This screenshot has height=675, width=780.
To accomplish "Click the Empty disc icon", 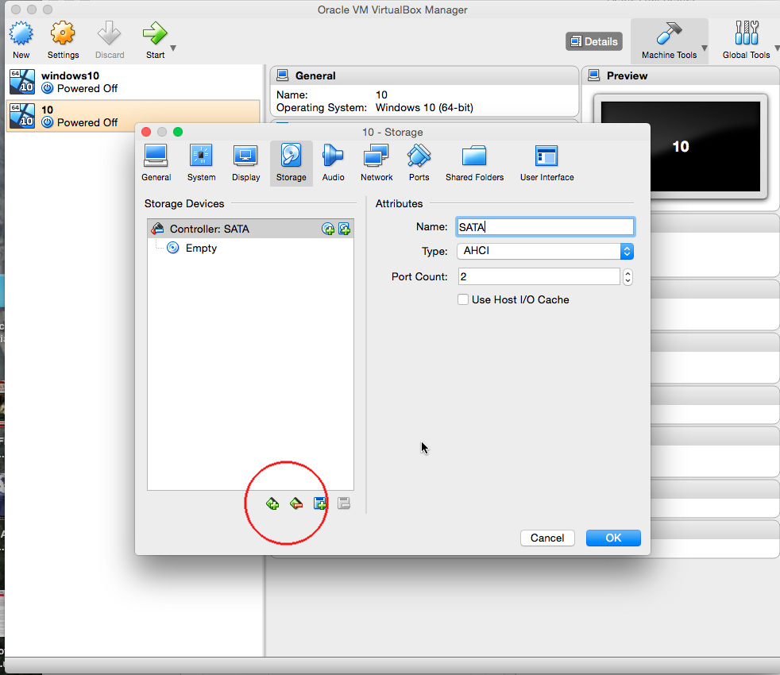I will (x=172, y=248).
